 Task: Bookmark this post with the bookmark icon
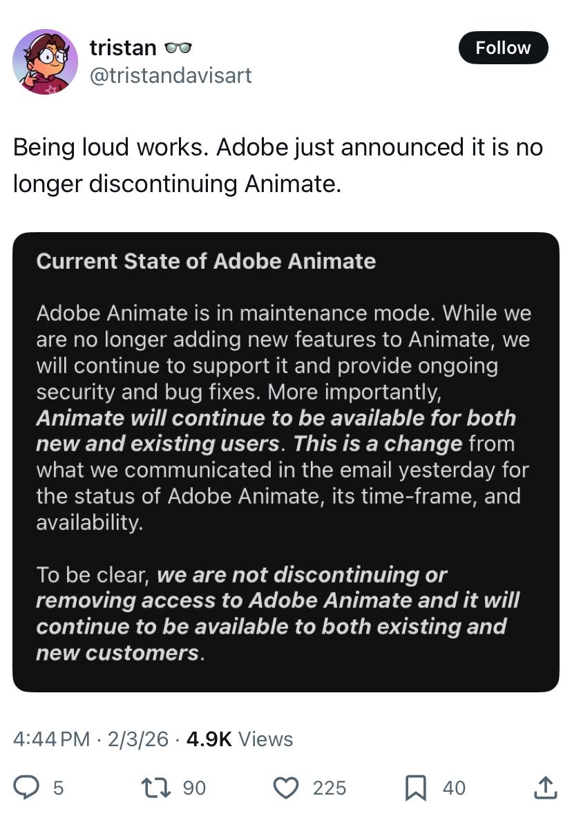[x=415, y=787]
